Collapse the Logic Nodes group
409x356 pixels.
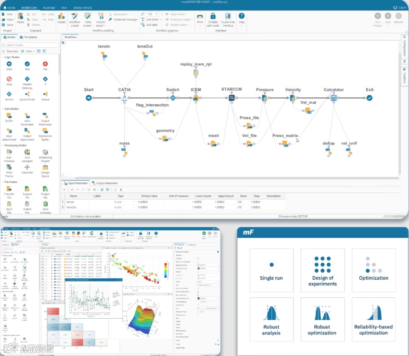coord(3,57)
